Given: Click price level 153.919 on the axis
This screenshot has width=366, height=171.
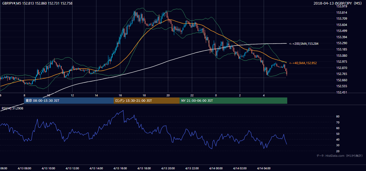Looking at the screenshot, I should tap(342, 6).
